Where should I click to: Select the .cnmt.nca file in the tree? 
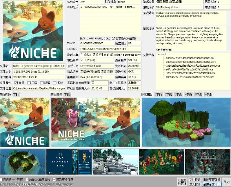[193, 65]
